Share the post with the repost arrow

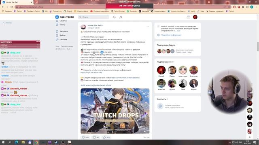click(106, 137)
